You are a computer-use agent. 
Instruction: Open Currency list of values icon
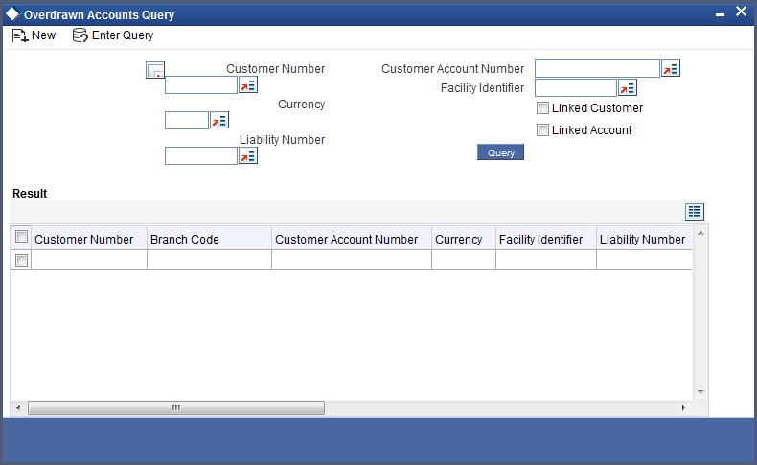(x=219, y=120)
